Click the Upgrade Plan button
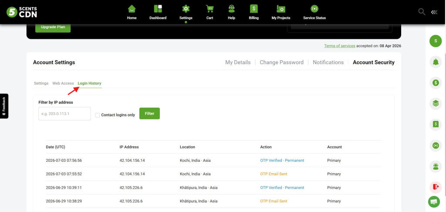Viewport: 446px width, 212px height. 53,27
